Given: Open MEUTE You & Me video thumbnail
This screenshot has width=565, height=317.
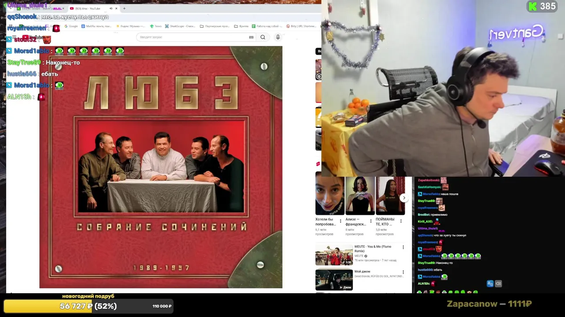Looking at the screenshot, I should coord(334,255).
